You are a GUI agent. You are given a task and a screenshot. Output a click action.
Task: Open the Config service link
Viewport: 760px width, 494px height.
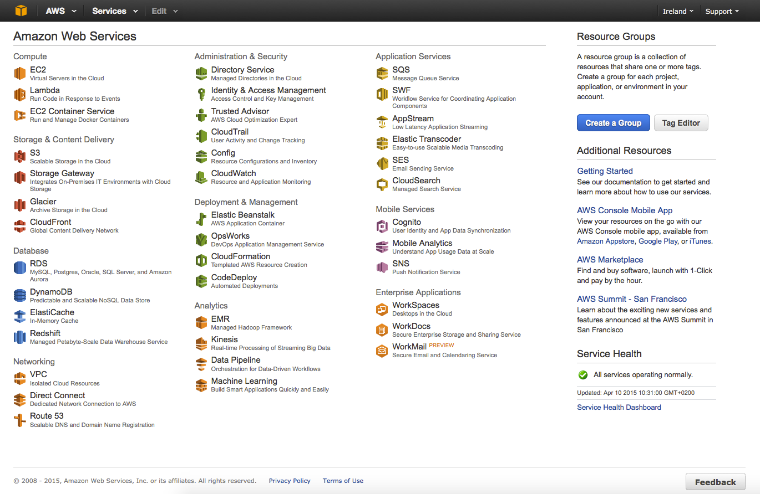click(x=223, y=153)
